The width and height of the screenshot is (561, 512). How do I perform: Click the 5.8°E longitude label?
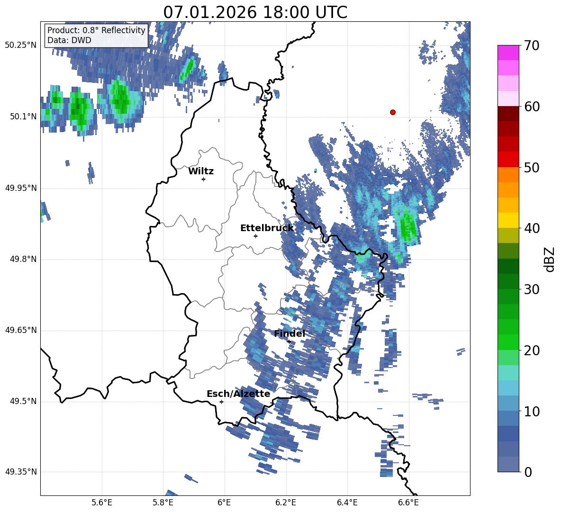(163, 503)
